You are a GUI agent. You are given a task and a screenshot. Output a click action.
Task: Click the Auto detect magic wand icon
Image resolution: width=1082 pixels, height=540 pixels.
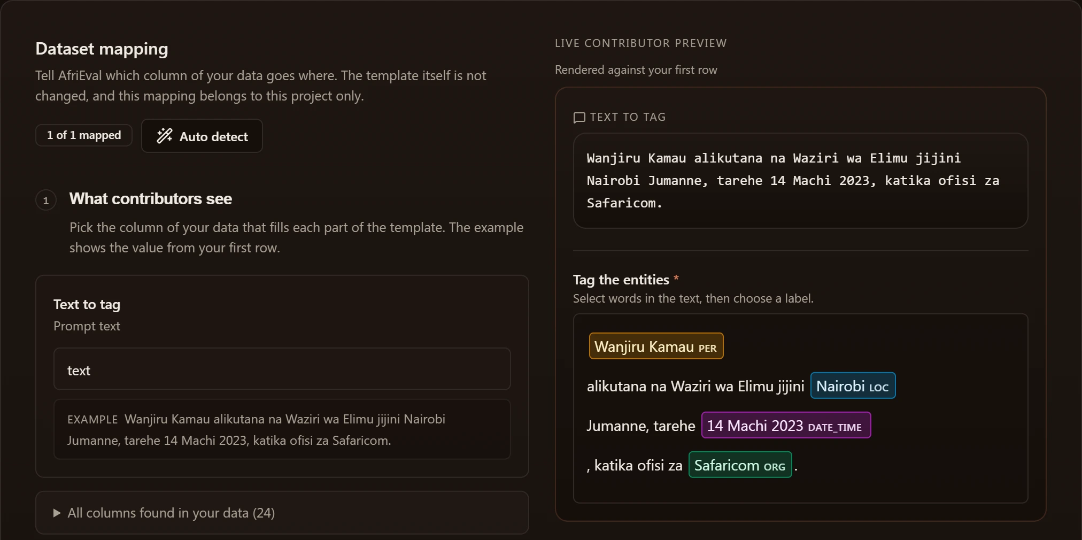pyautogui.click(x=165, y=136)
